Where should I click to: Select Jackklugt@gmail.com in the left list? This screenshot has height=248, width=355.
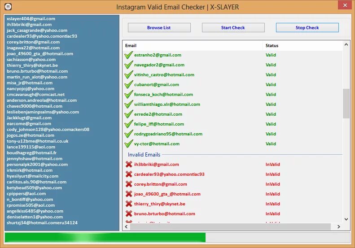29,118
